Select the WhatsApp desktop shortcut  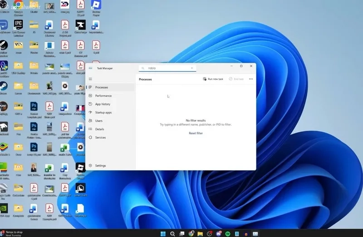tap(80, 210)
